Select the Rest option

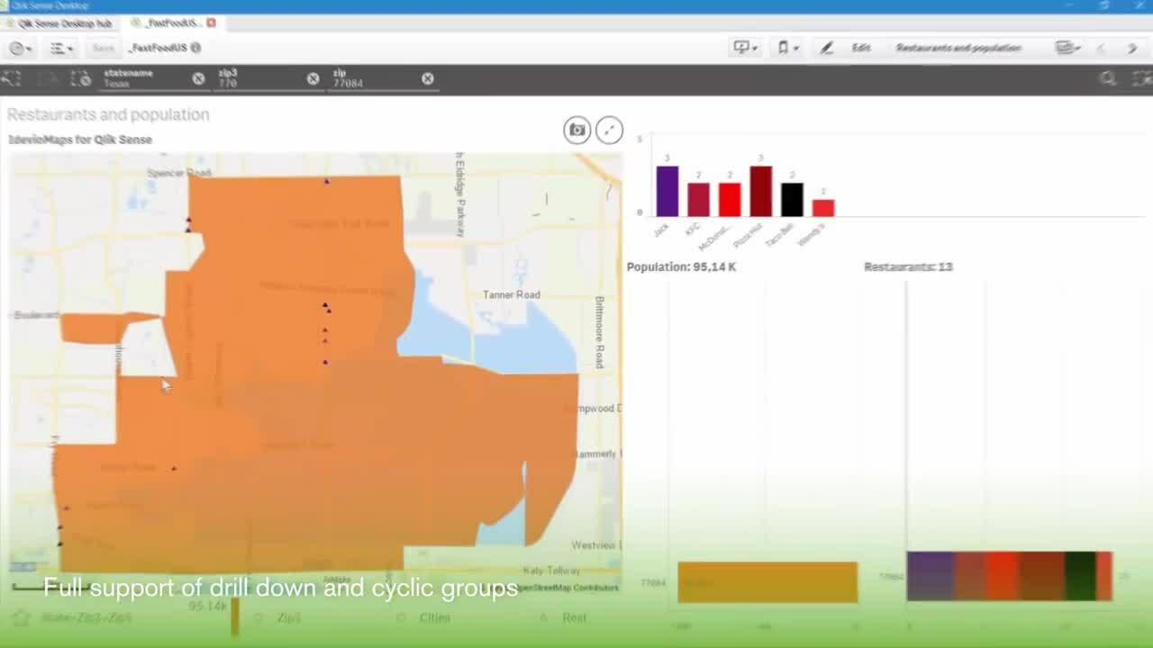[x=574, y=618]
